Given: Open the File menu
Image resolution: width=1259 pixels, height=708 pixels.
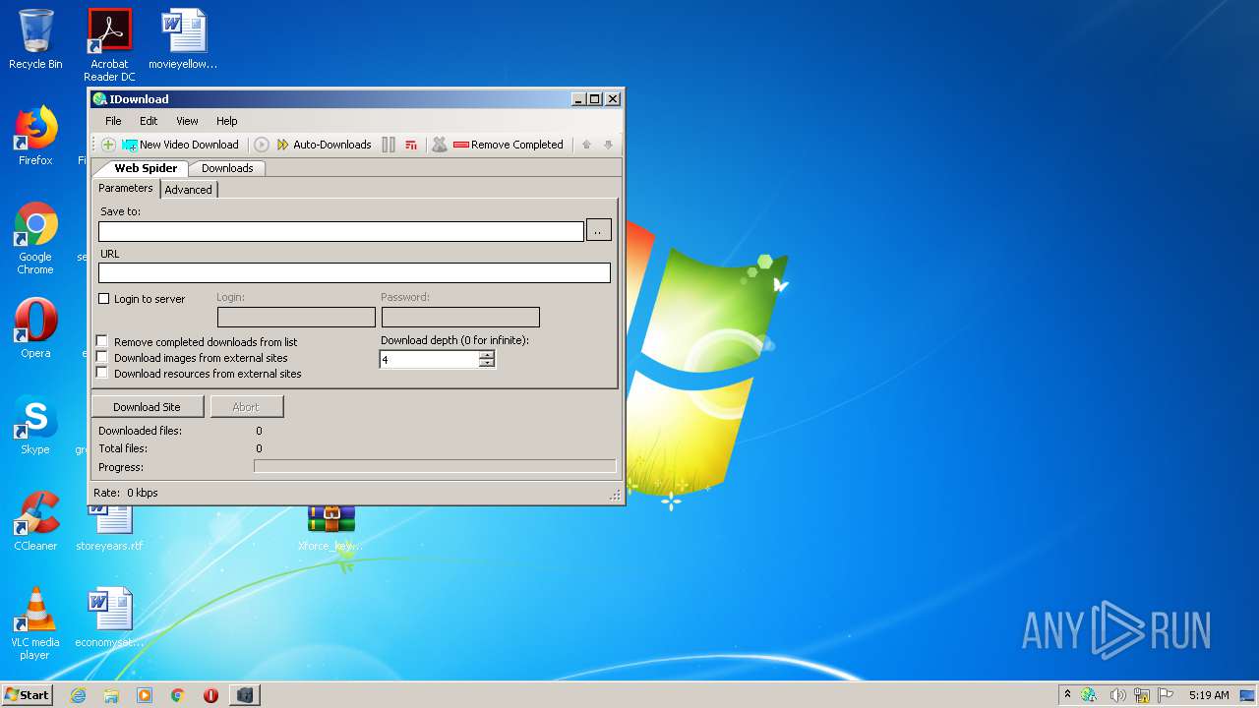Looking at the screenshot, I should tap(113, 121).
